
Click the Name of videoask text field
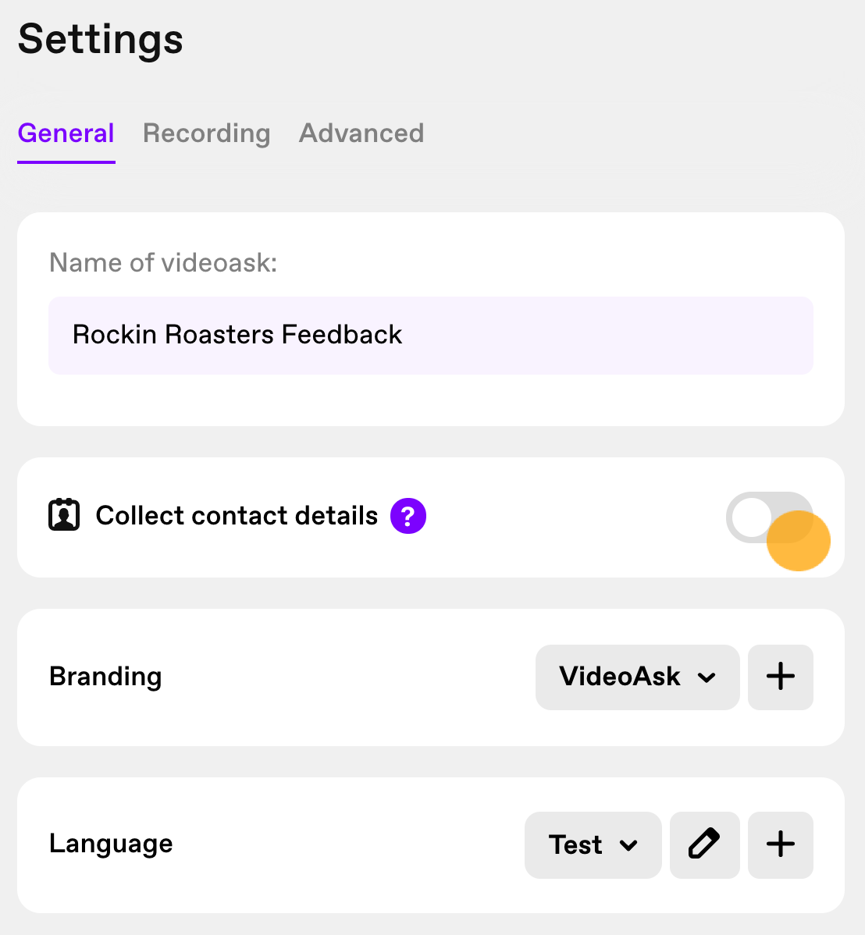click(x=431, y=335)
